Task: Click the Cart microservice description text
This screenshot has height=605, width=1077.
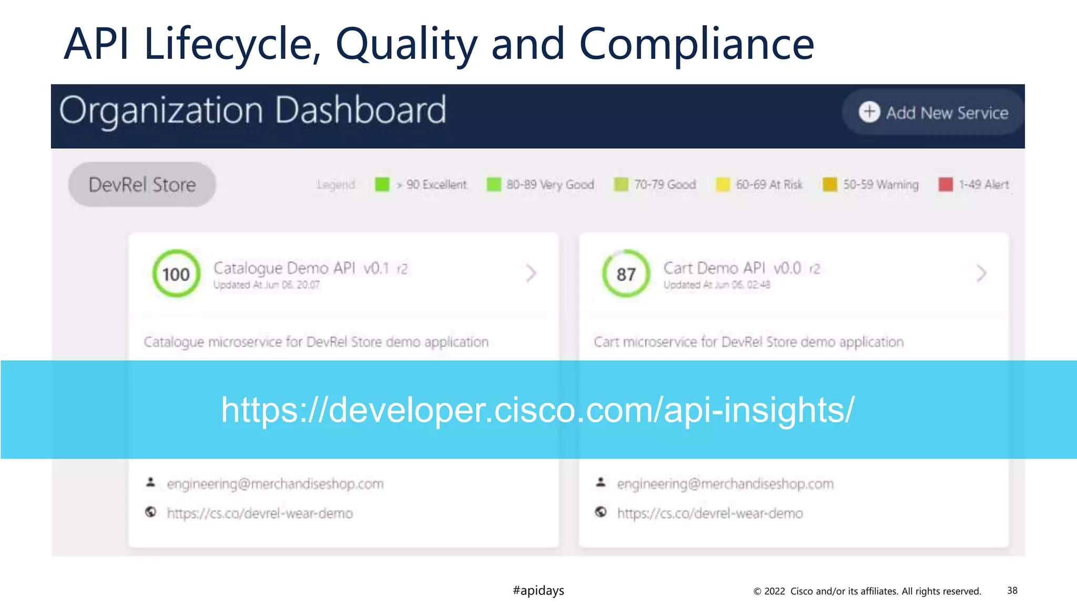Action: [x=749, y=342]
